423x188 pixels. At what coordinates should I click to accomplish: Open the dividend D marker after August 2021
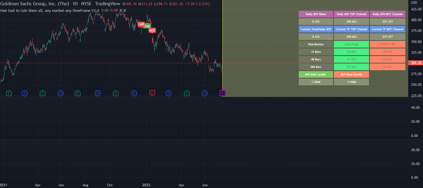(x=98, y=93)
